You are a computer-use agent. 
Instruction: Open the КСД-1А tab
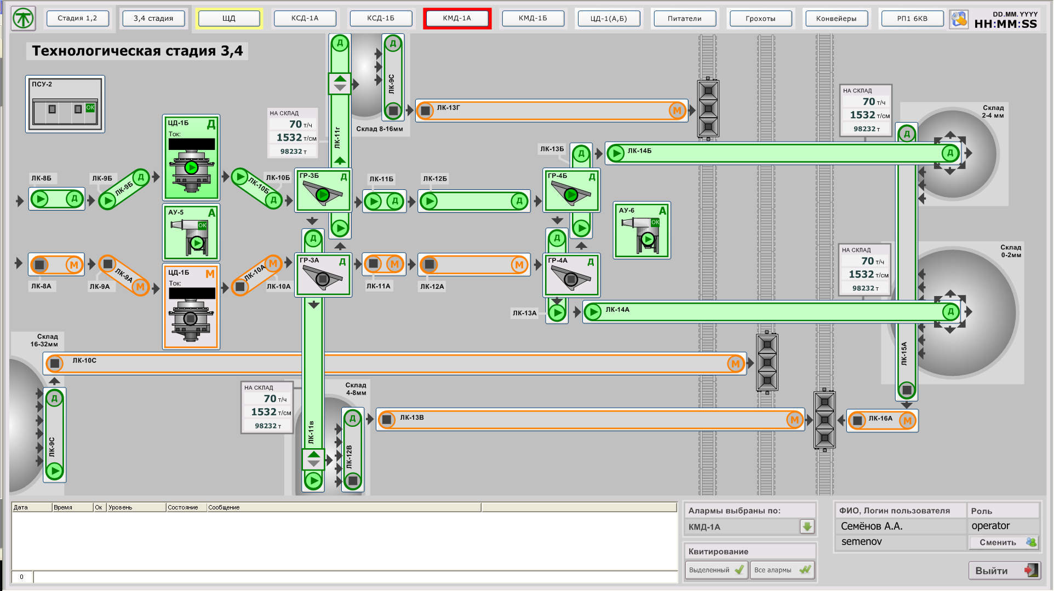coord(305,18)
